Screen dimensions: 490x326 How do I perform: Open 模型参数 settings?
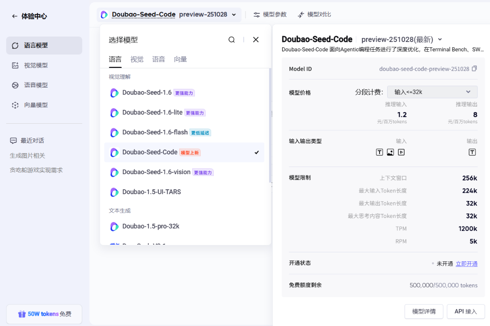click(270, 15)
